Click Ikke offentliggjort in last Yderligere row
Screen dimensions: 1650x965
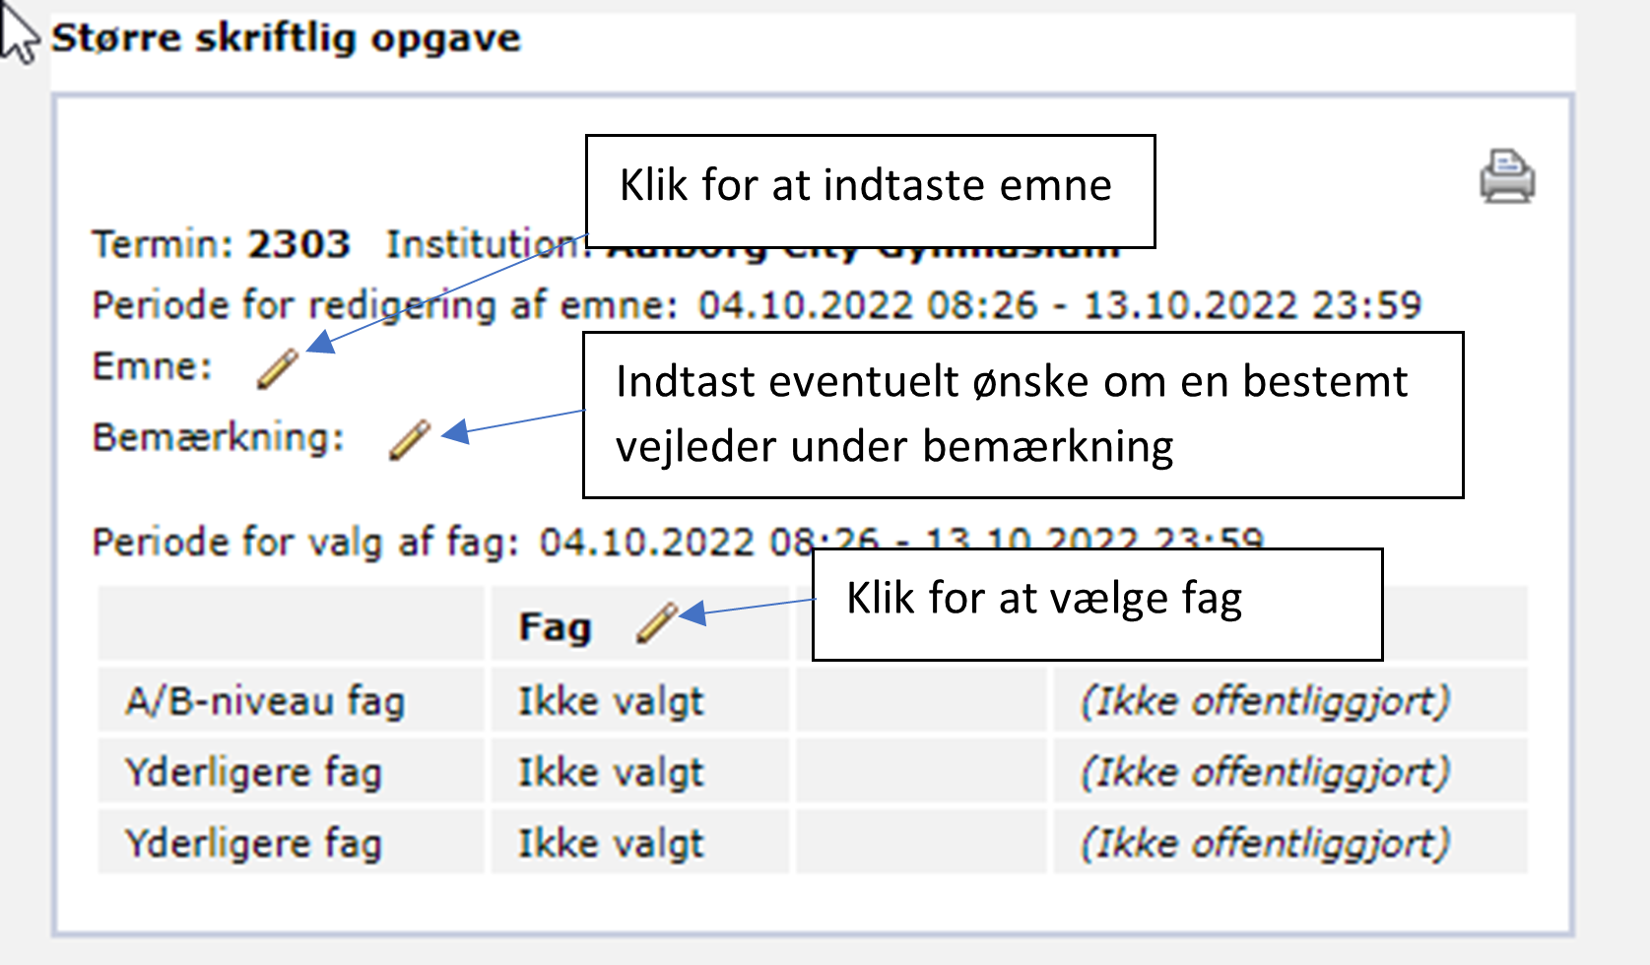tap(1266, 844)
